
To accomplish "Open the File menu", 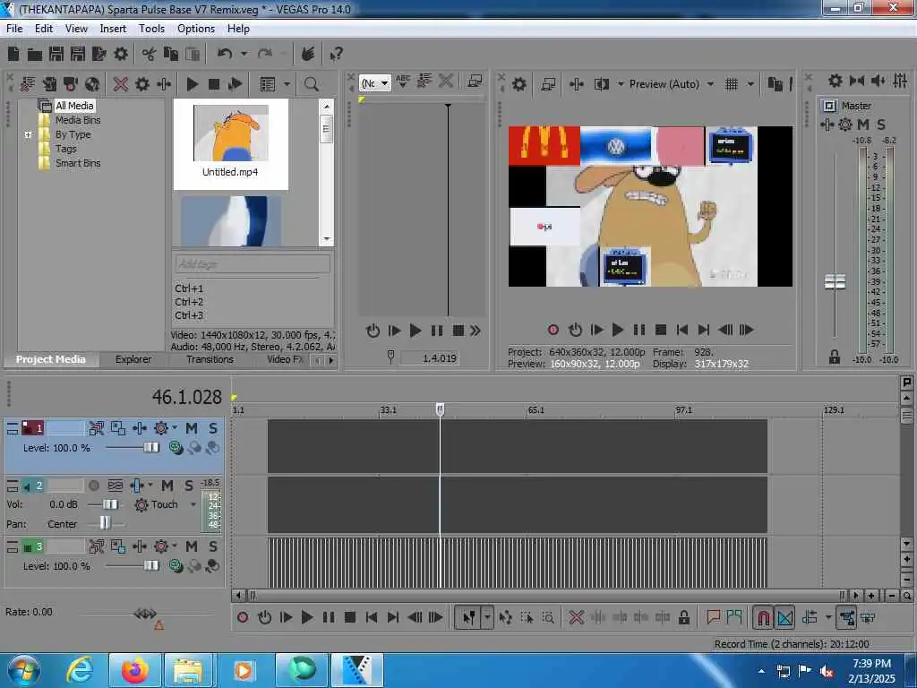I will click(x=14, y=29).
